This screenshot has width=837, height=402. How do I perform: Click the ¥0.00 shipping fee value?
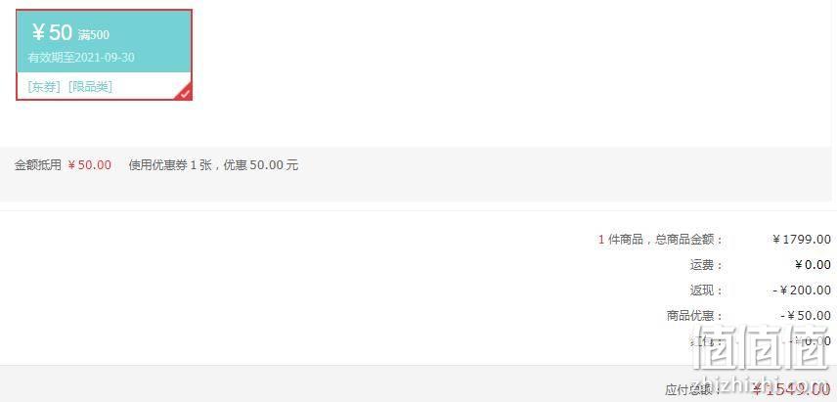tap(813, 265)
